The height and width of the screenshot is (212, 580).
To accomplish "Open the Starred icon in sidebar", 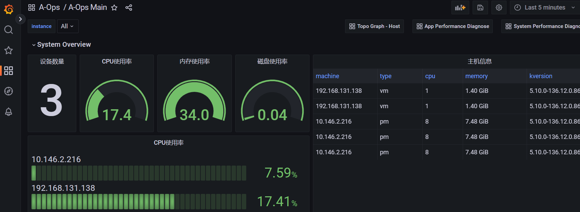I will (9, 51).
